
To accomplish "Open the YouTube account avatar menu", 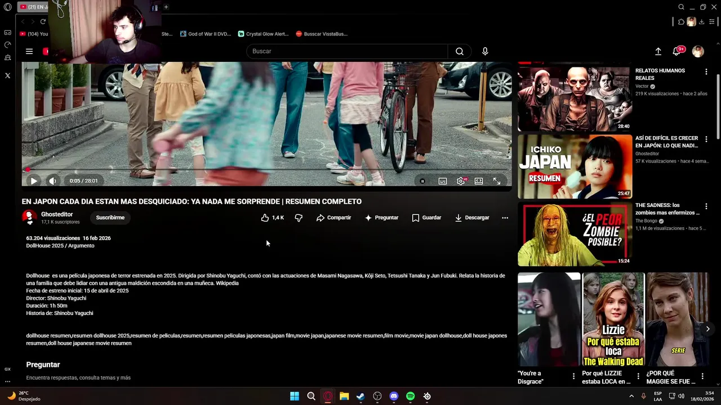I will (x=698, y=51).
